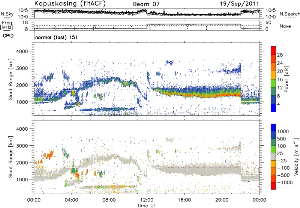Click the frequency step-up line near 12:00
This screenshot has width=300, height=208.
[147, 26]
